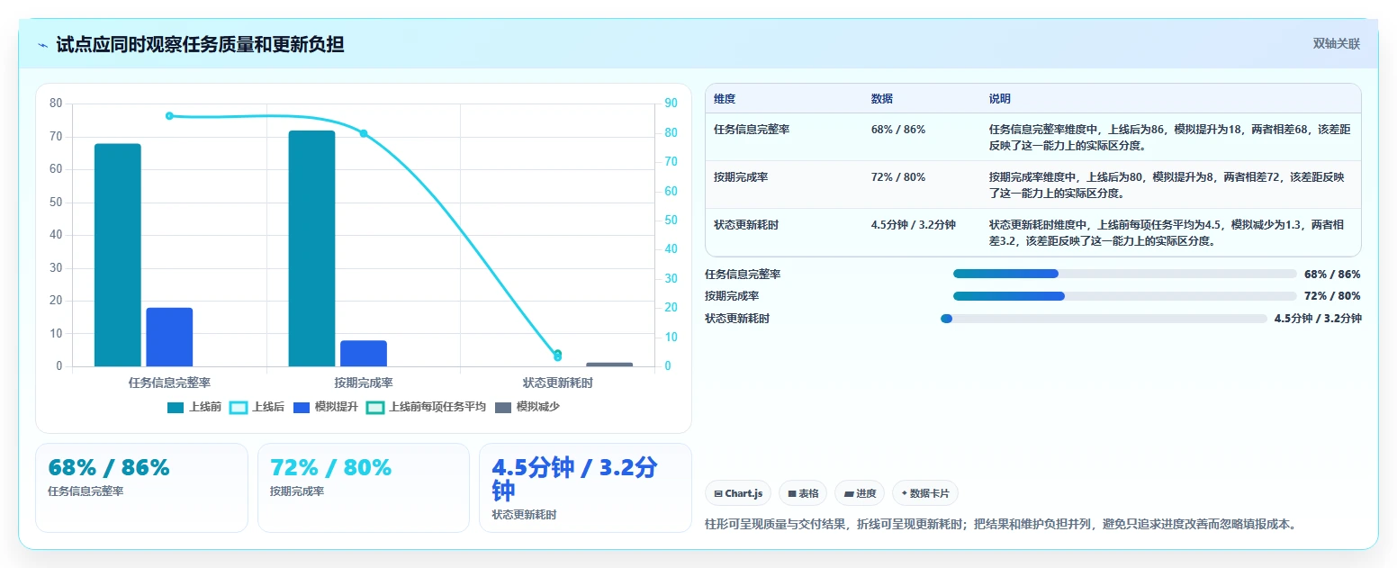Click the 上线前 bar for 任务信息完整率

click(x=118, y=255)
